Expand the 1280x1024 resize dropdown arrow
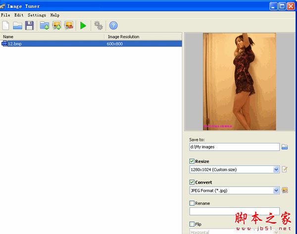This screenshot has height=234, width=297. 276,170
